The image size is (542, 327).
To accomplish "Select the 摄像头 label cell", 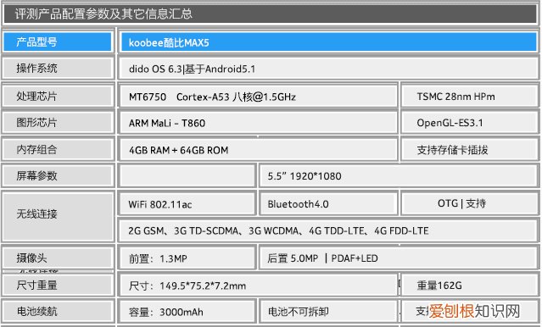I will pyautogui.click(x=58, y=258).
